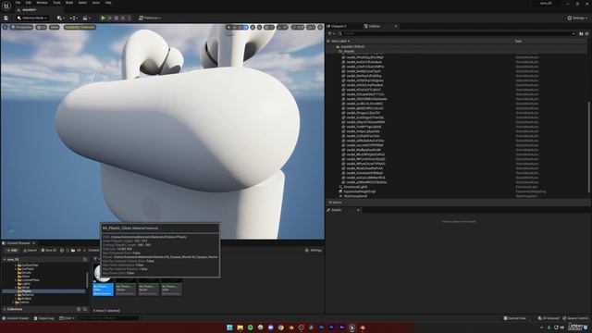Open the Tools menu
This screenshot has width=592, height=333.
(56, 3)
